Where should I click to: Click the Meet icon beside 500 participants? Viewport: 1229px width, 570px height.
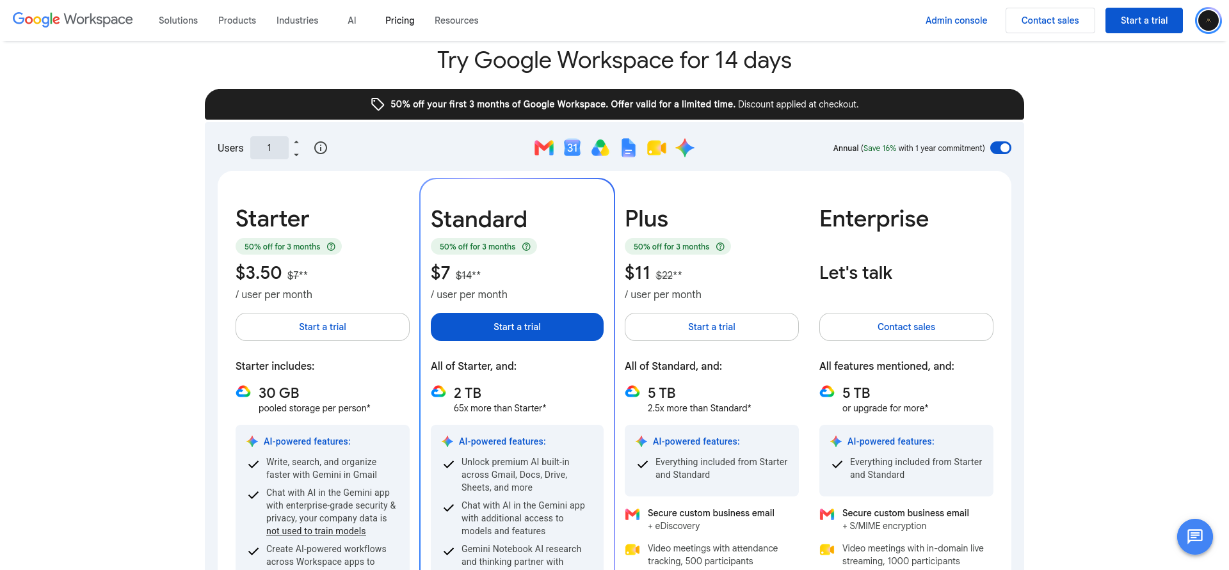coord(632,549)
